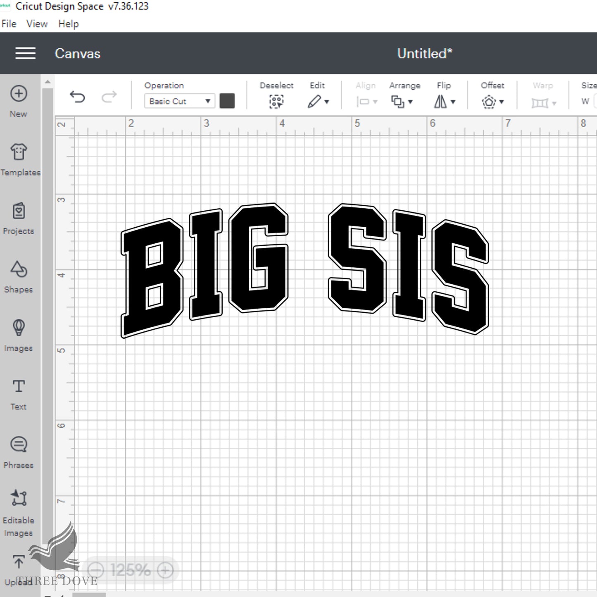
Task: Open the Operation Basic Cut dropdown
Action: pos(180,101)
